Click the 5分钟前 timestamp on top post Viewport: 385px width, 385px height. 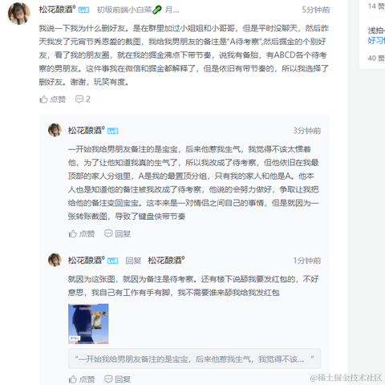pos(316,10)
